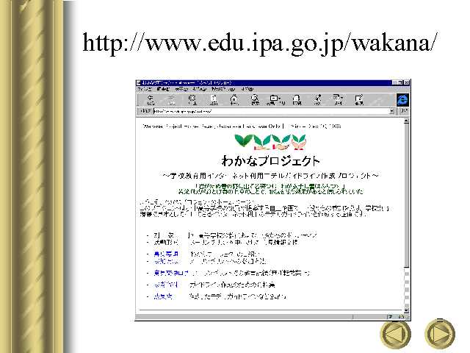Image resolution: width=470 pixels, height=353 pixels.
Task: Click the leaf sprout logo image
Action: [270, 142]
